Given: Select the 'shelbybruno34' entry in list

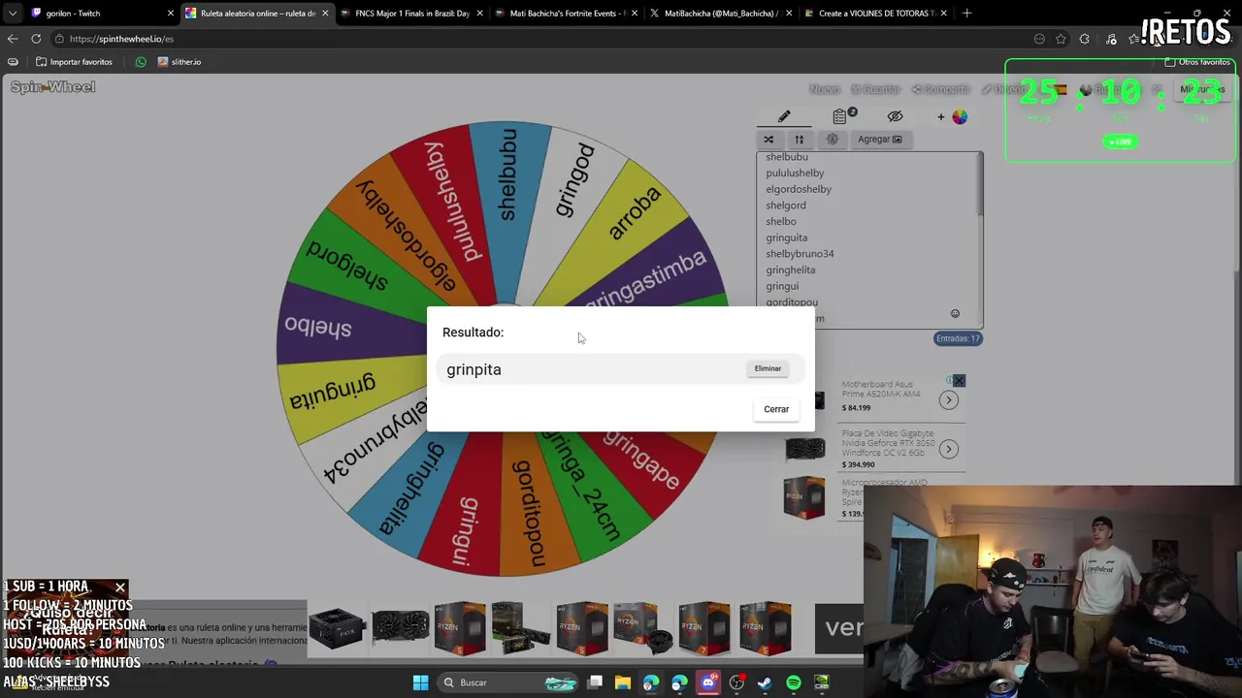Looking at the screenshot, I should [x=800, y=254].
